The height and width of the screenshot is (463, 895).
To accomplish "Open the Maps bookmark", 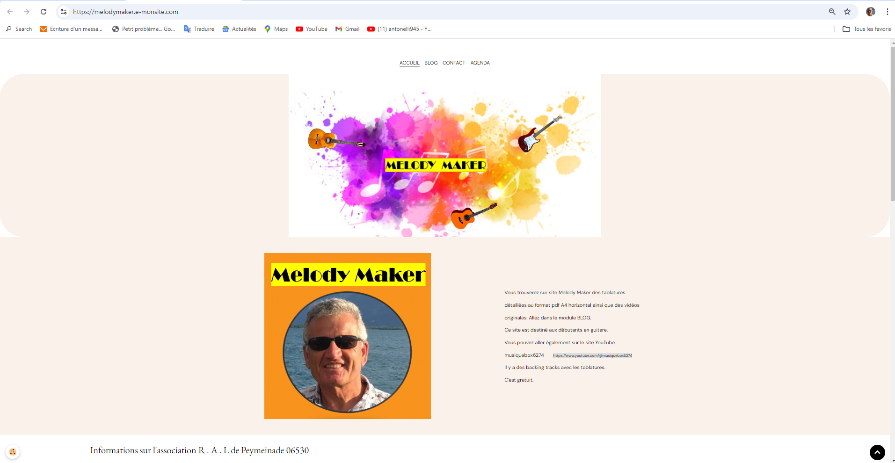I will (276, 29).
